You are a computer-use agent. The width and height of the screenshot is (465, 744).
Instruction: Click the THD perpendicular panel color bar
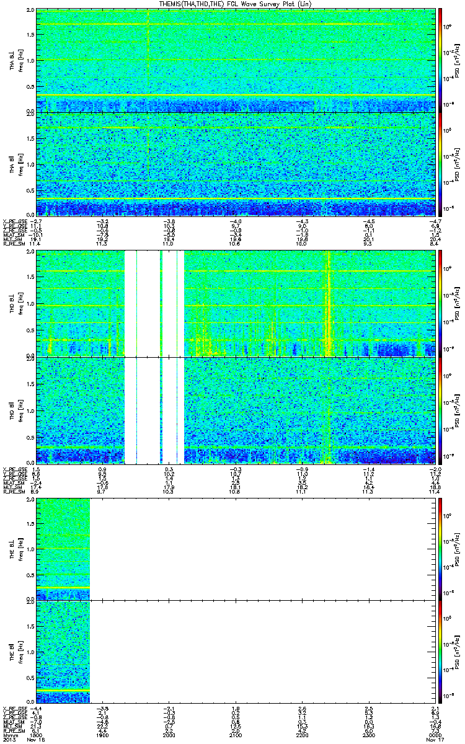coord(441,303)
